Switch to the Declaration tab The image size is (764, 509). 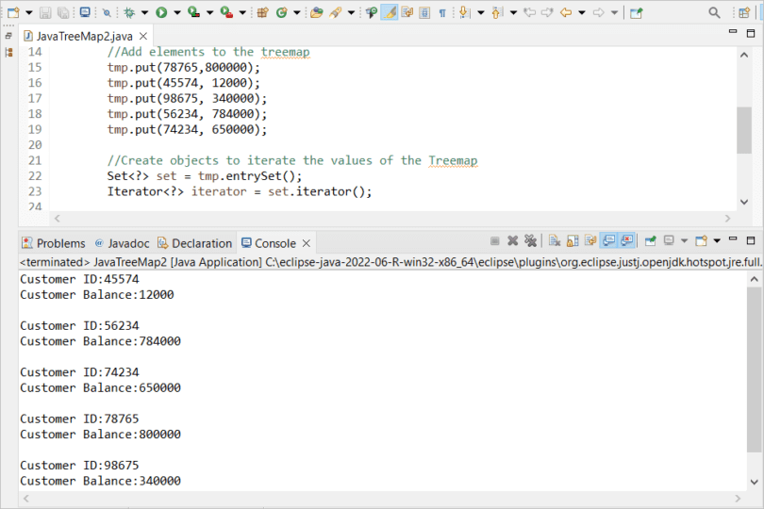tap(195, 243)
